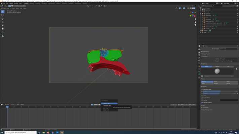The width and height of the screenshot is (239, 134).
Task: Select the MatCap lighting button
Action: point(217,66)
